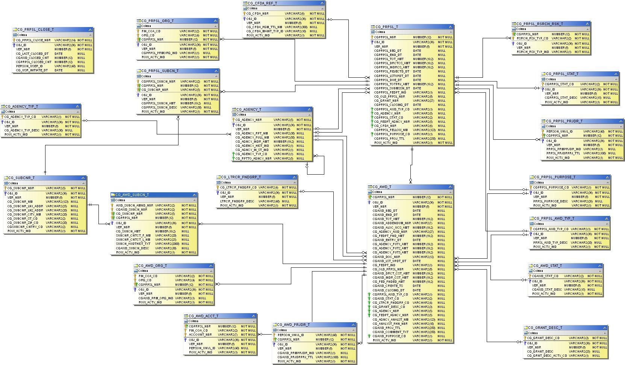This screenshot has height=365, width=625.
Task: Select the PRPSL_PRJDRPRJ_TTL column in CG_PRPSL_PRJDR_T
Action: [583, 153]
